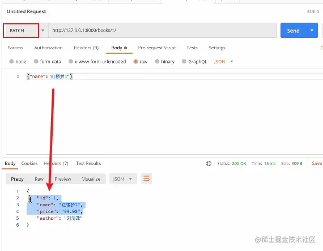Switch to the Authorization tab

coord(48,48)
